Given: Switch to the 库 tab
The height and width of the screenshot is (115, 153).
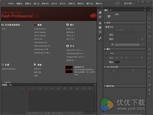Looking at the screenshot, I should click(x=110, y=10).
